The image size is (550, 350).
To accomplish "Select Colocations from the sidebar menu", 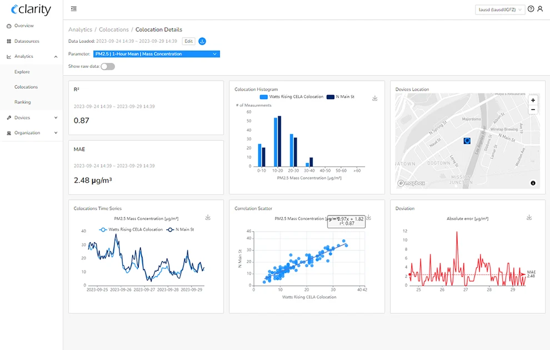I will [26, 86].
